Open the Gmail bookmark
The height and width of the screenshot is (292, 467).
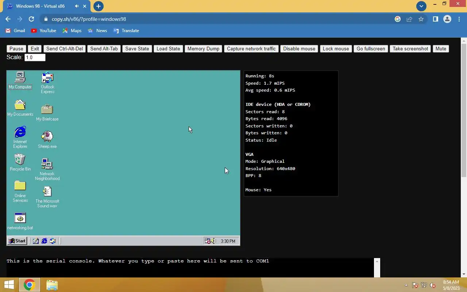pyautogui.click(x=15, y=31)
